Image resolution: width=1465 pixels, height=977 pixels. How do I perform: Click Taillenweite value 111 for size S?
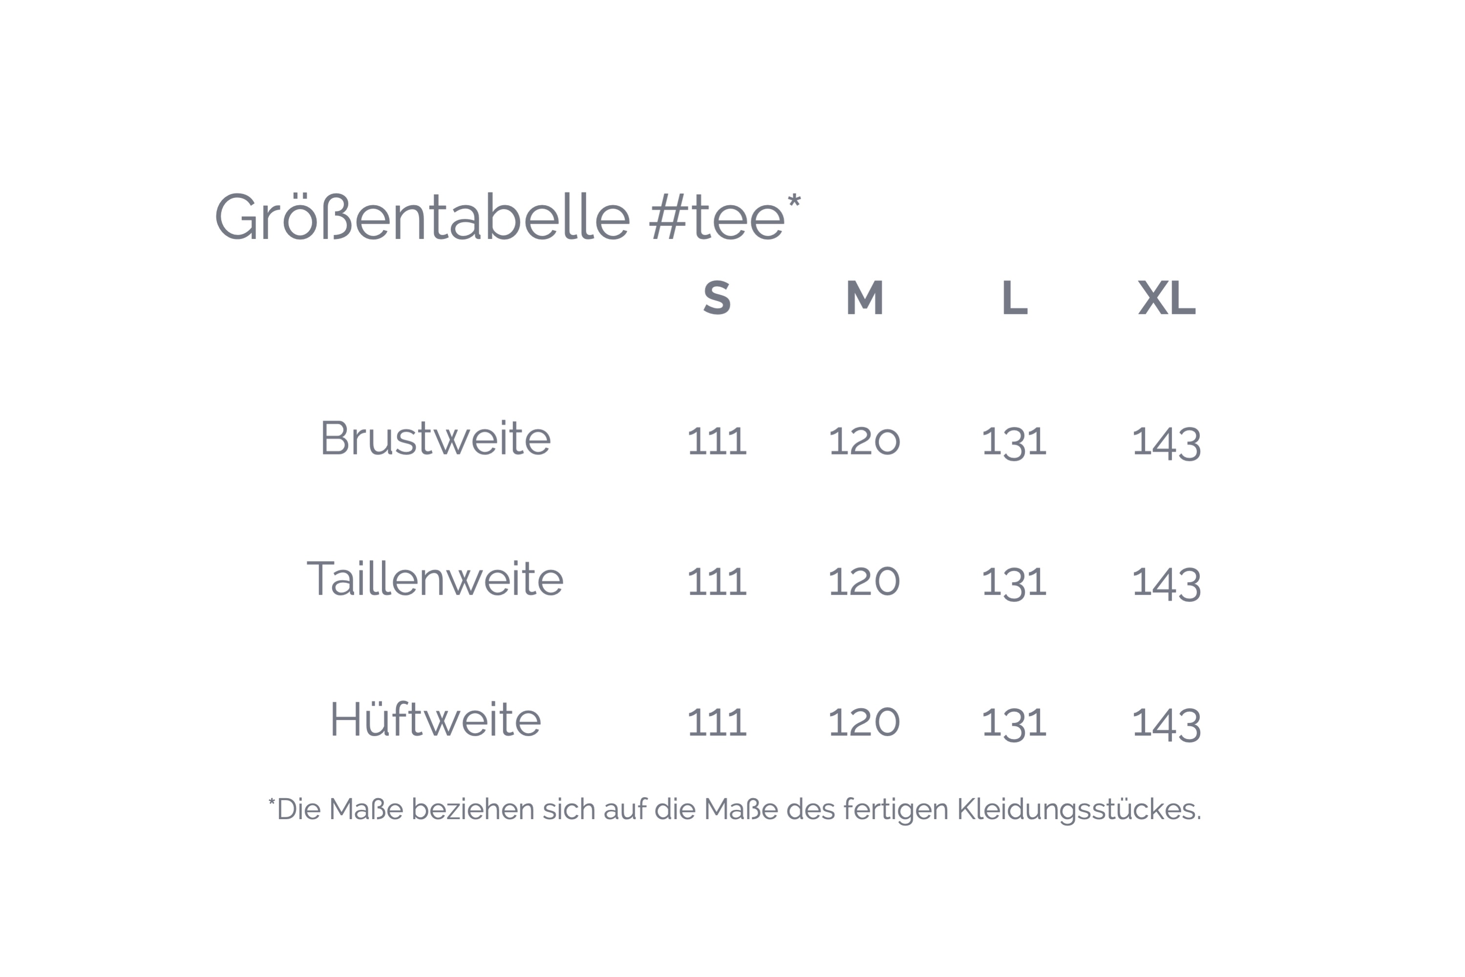[x=717, y=583]
